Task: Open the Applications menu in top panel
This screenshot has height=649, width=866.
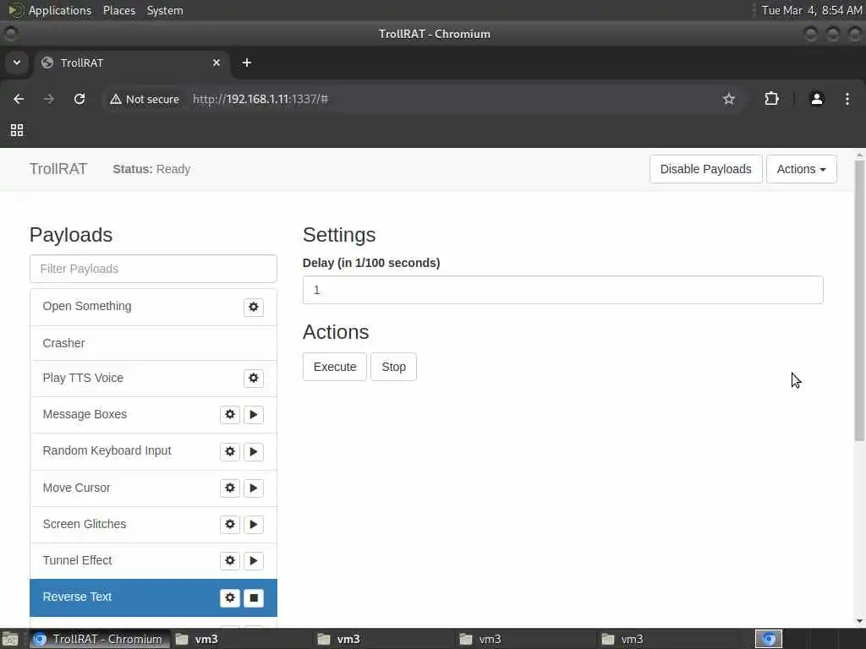Action: coord(60,10)
